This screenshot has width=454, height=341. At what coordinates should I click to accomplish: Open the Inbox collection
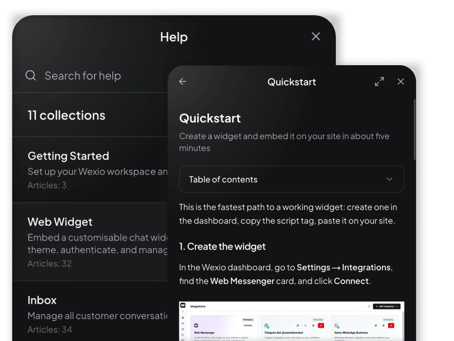pos(90,311)
